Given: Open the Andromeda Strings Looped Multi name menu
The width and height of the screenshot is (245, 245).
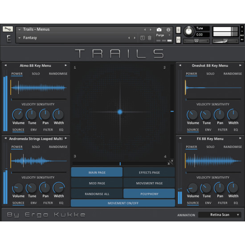Looking at the screenshot, I should click(x=36, y=139).
